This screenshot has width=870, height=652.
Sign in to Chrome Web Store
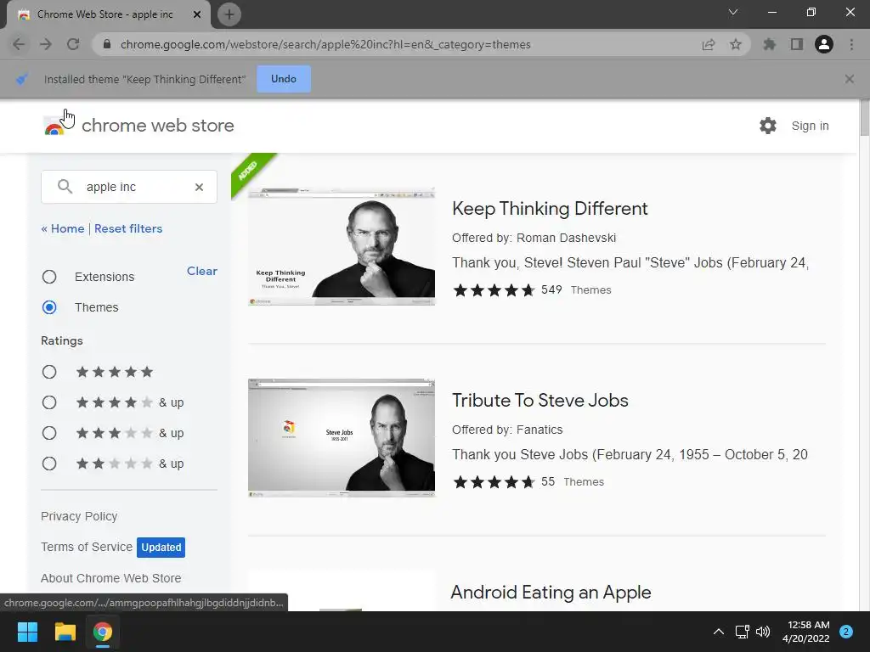(x=810, y=126)
